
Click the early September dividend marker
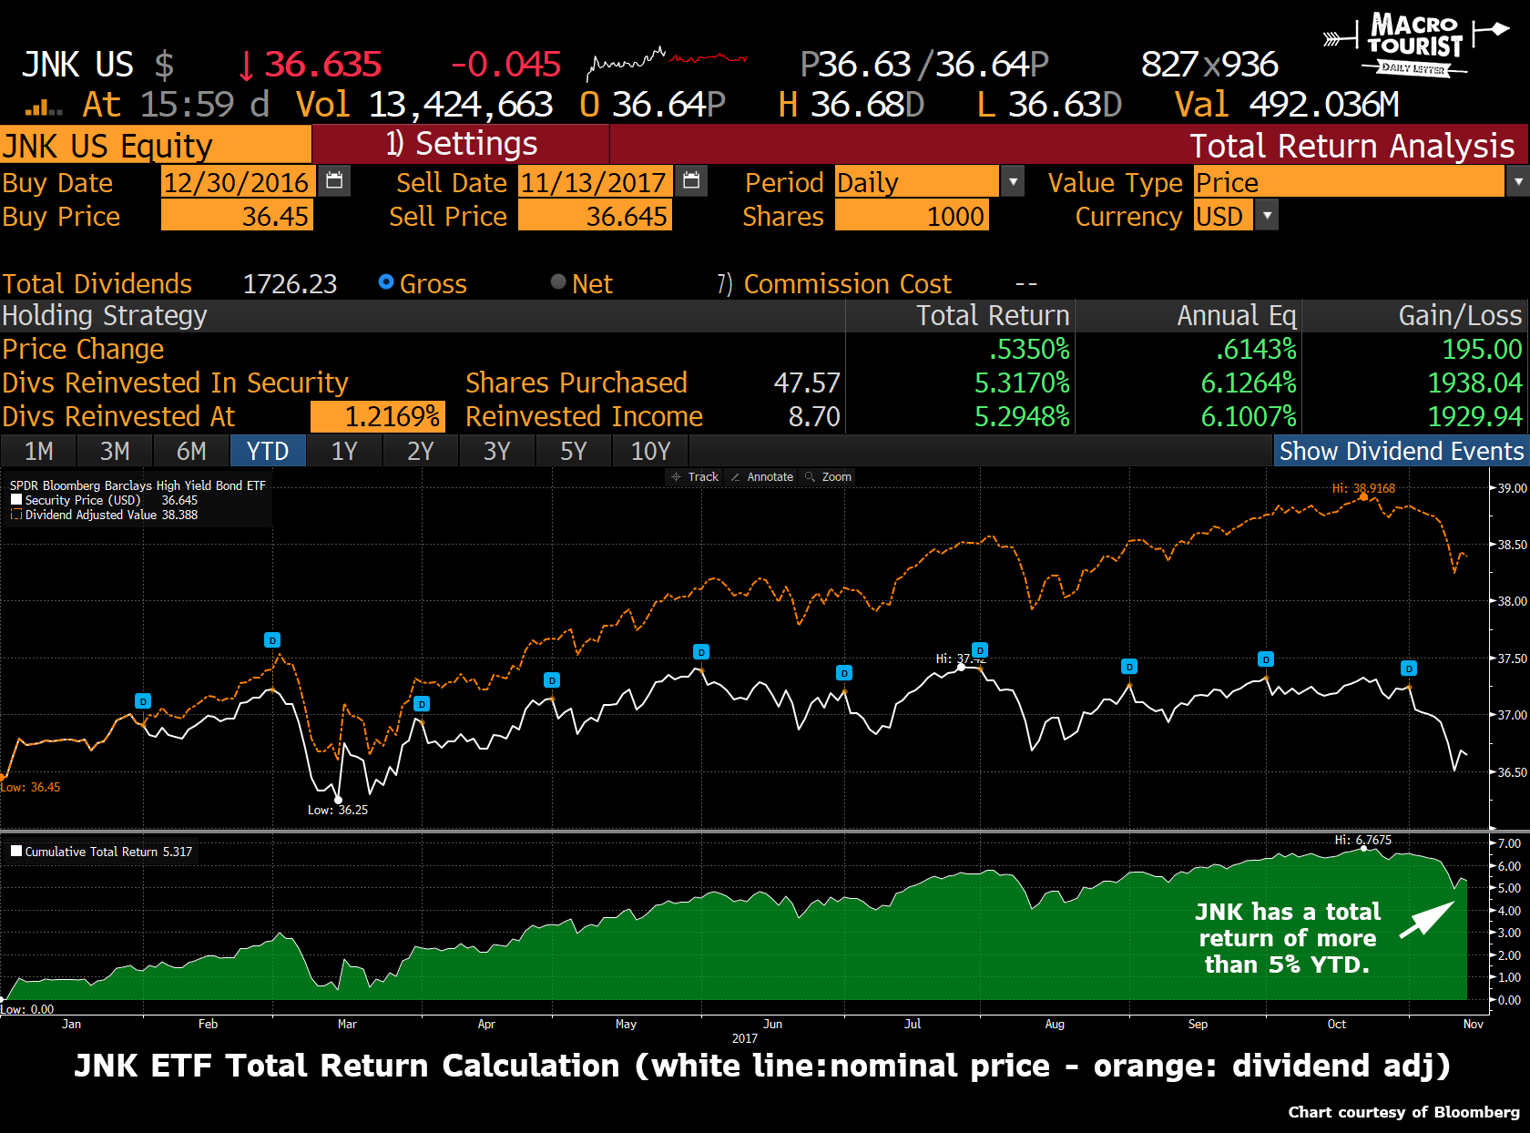[1129, 667]
